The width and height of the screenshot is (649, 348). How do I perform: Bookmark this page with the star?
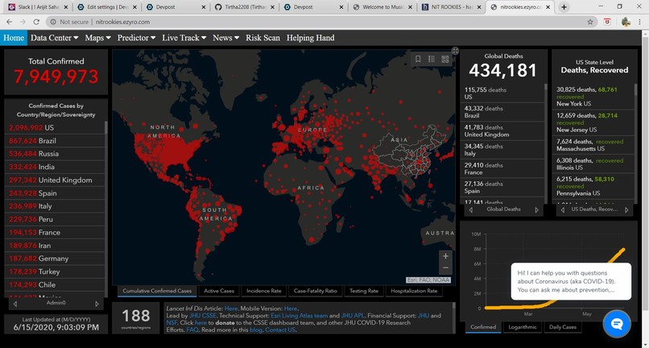[x=590, y=22]
